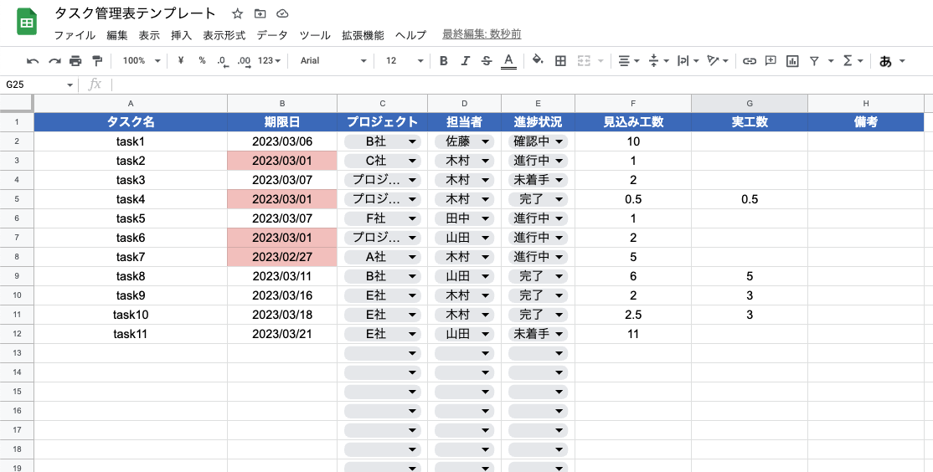Click the fill color paint bucket
The height and width of the screenshot is (472, 933).
(538, 60)
